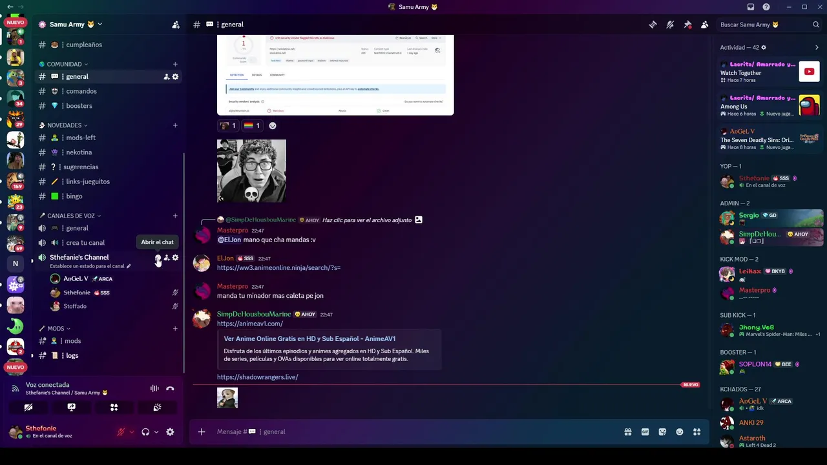Create channel in COMUNIDAD with plus
Image resolution: width=827 pixels, height=465 pixels.
point(175,64)
